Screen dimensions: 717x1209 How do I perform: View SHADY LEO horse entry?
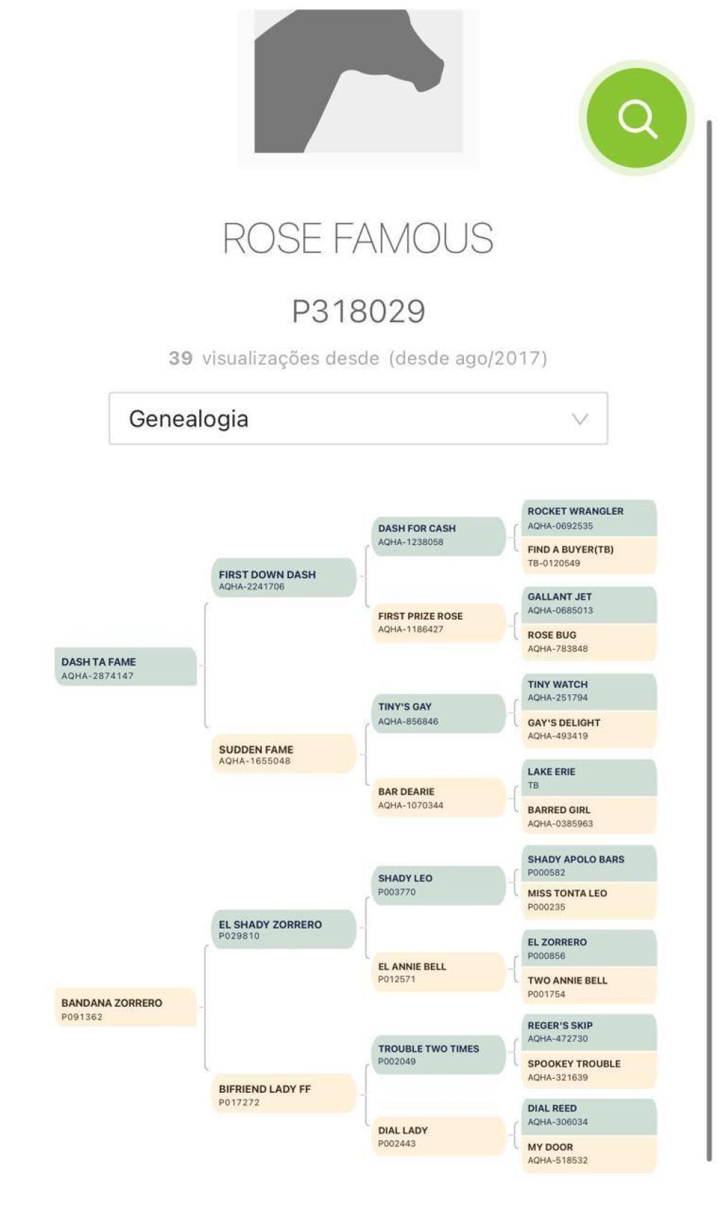(x=439, y=885)
